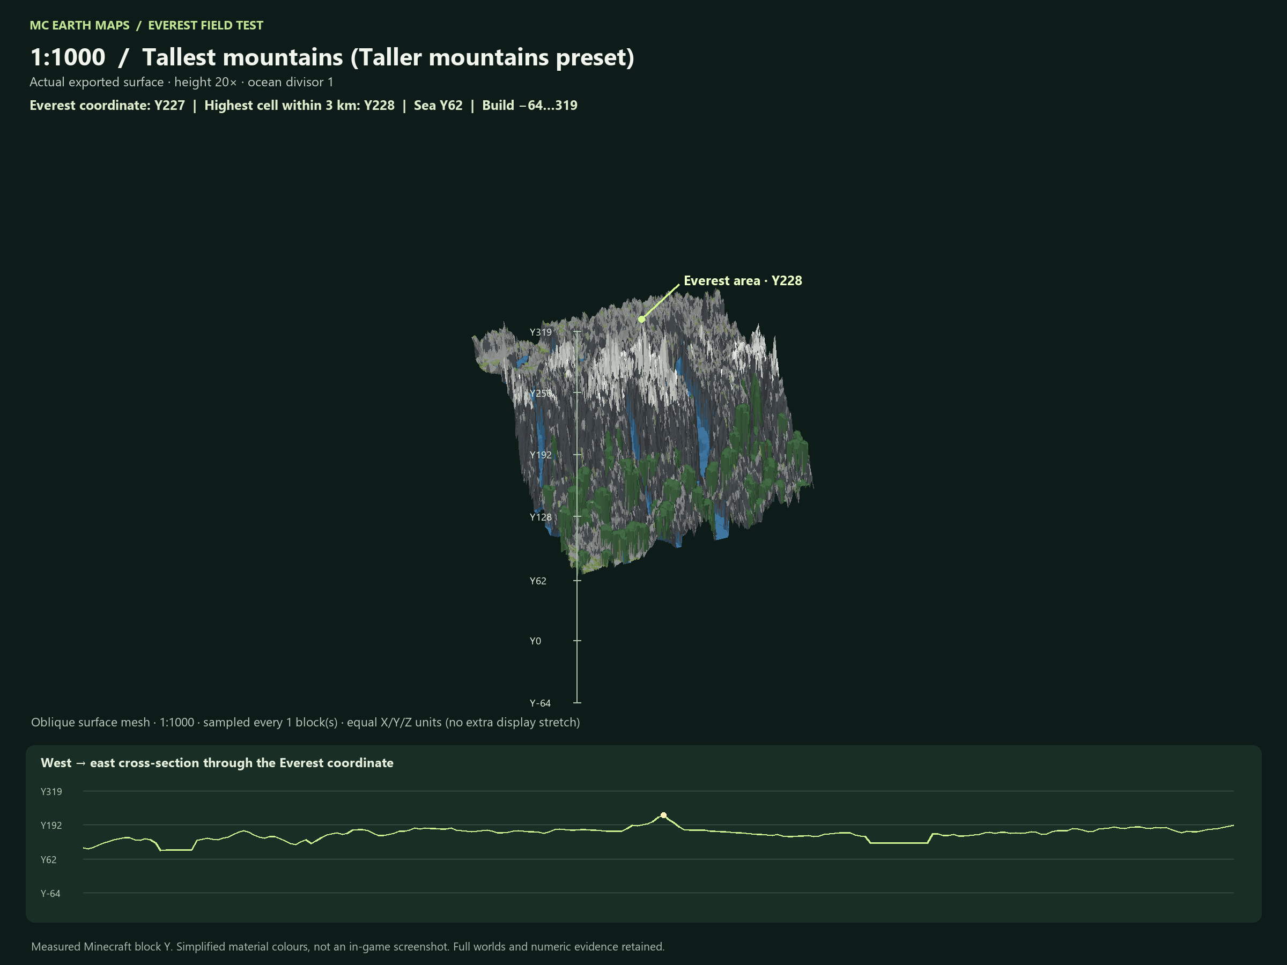
Task: Click the 'Measured Minecraft block Y' footnote
Action: 348,946
